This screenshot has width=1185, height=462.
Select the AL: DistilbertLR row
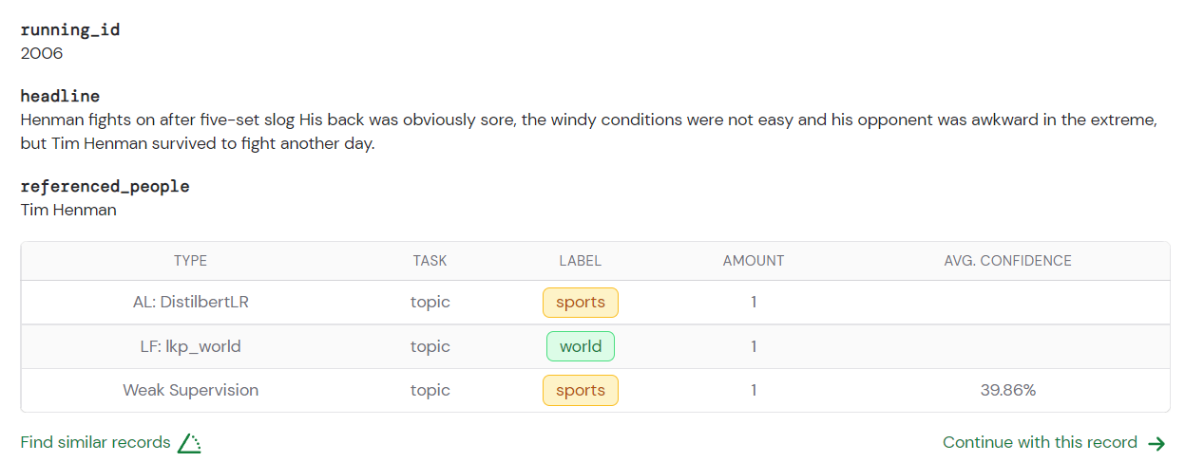pyautogui.click(x=595, y=303)
